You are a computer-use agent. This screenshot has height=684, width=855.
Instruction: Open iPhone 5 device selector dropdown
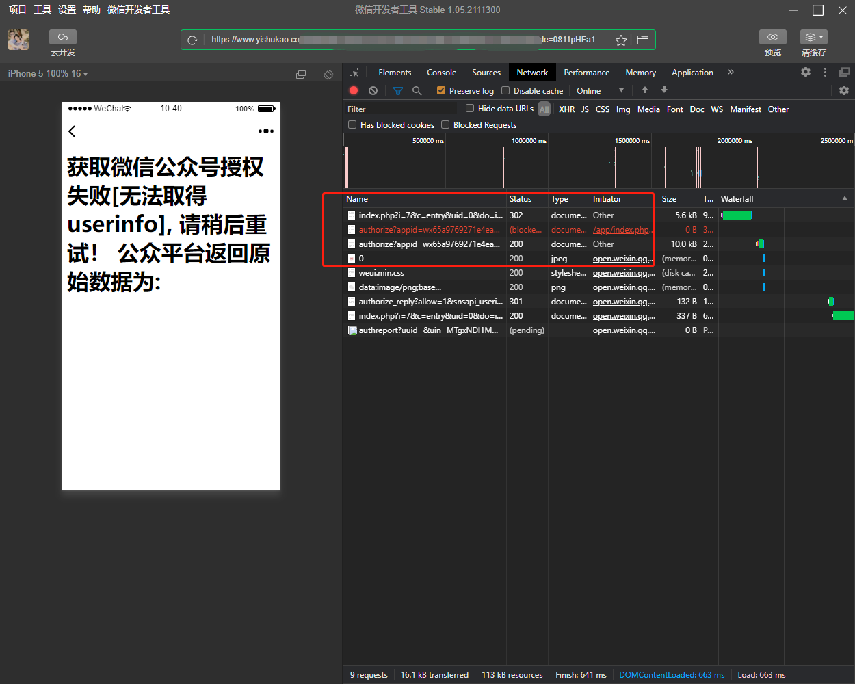[48, 73]
